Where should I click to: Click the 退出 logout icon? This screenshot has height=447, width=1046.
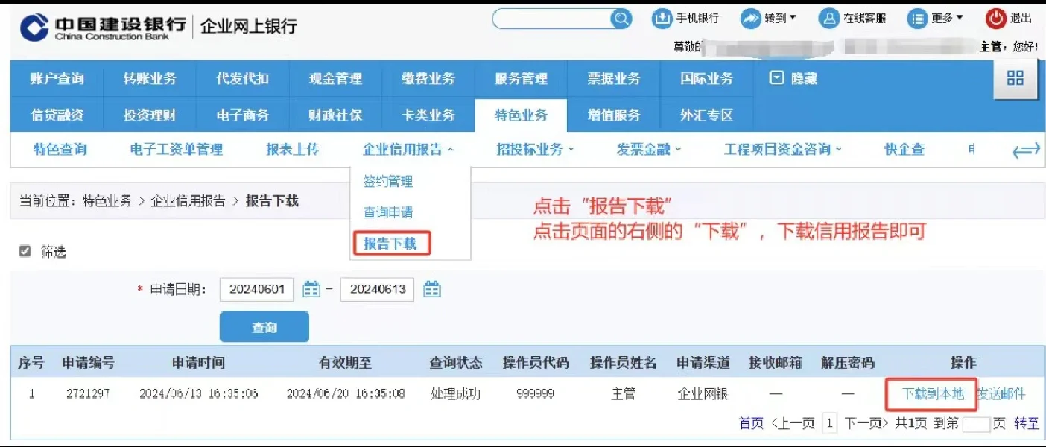(996, 19)
